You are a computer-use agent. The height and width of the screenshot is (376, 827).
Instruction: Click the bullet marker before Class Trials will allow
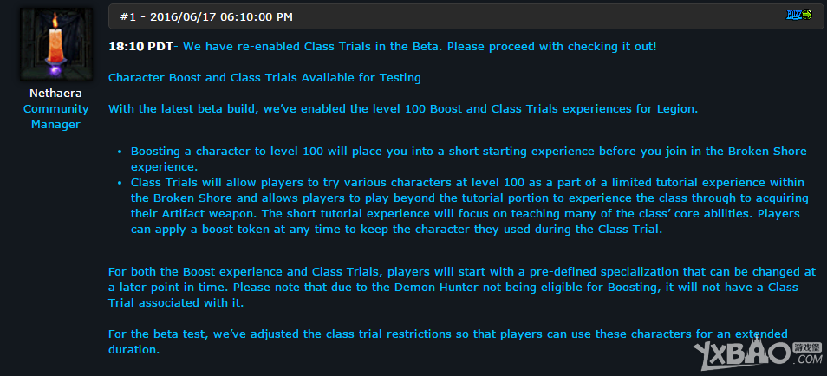121,182
